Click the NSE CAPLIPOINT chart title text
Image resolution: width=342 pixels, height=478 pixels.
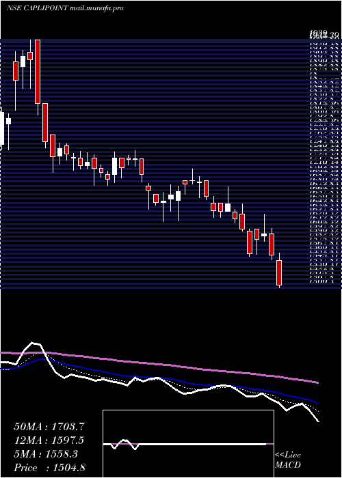(x=65, y=8)
